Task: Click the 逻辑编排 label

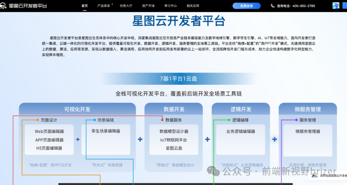Action: coord(240,120)
